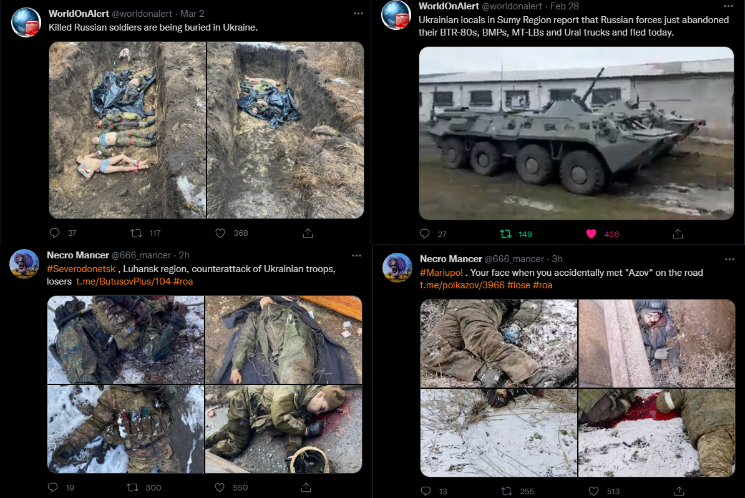Undo retweet on the Feb 28 Sumy tweet

click(505, 234)
